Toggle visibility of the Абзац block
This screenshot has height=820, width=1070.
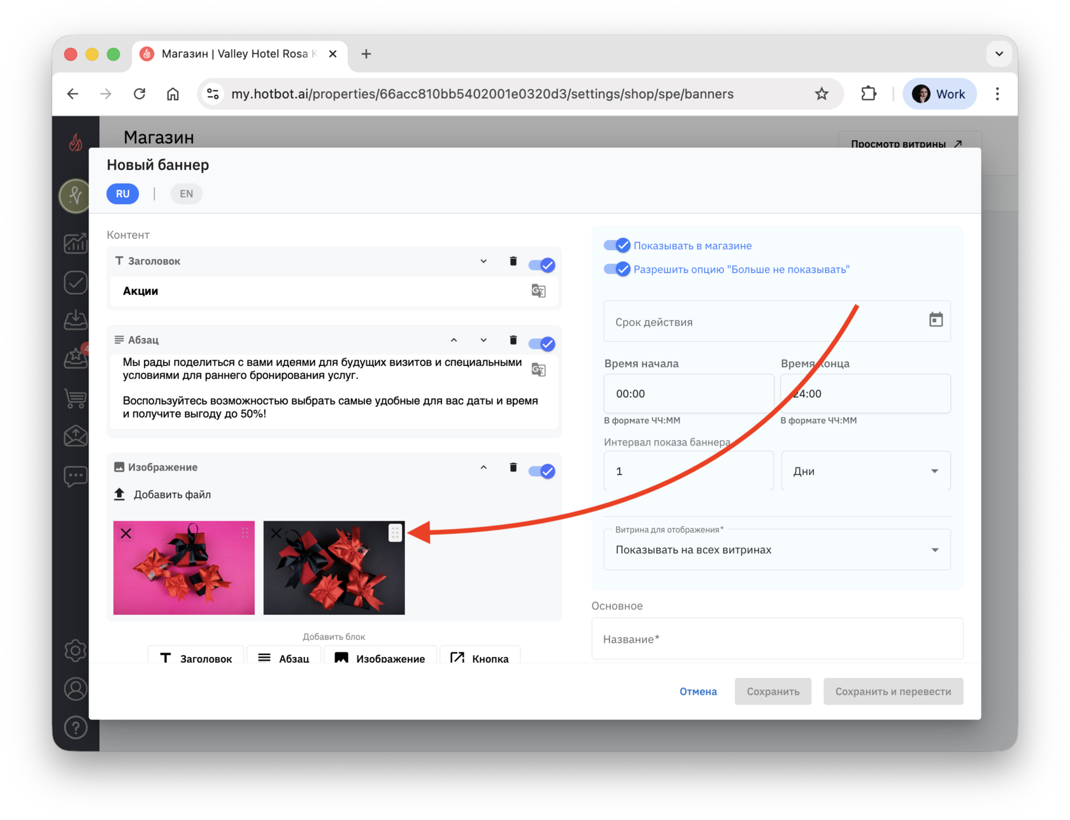(542, 344)
